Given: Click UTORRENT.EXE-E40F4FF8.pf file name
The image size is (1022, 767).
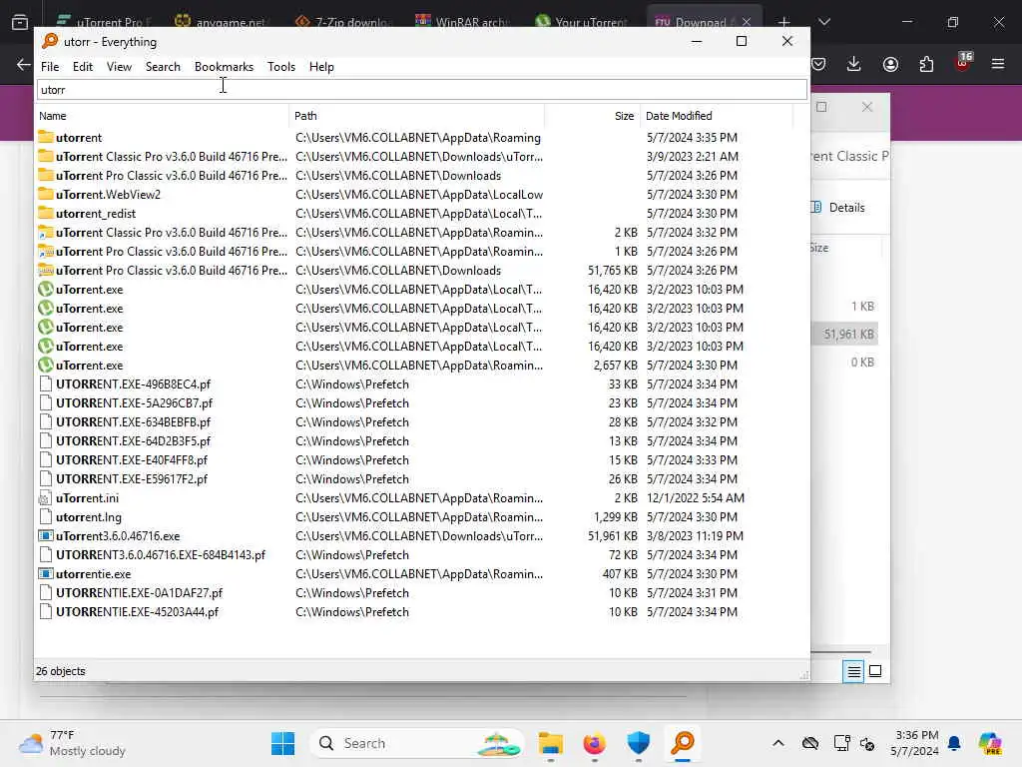Looking at the screenshot, I should point(132,459).
